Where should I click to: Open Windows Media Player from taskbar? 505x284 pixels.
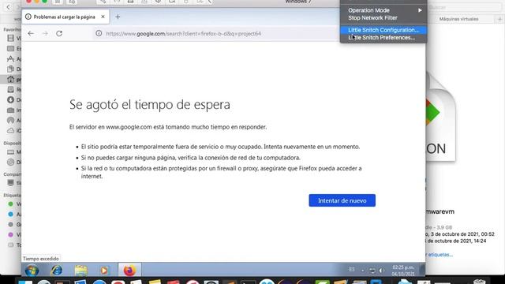pyautogui.click(x=104, y=270)
